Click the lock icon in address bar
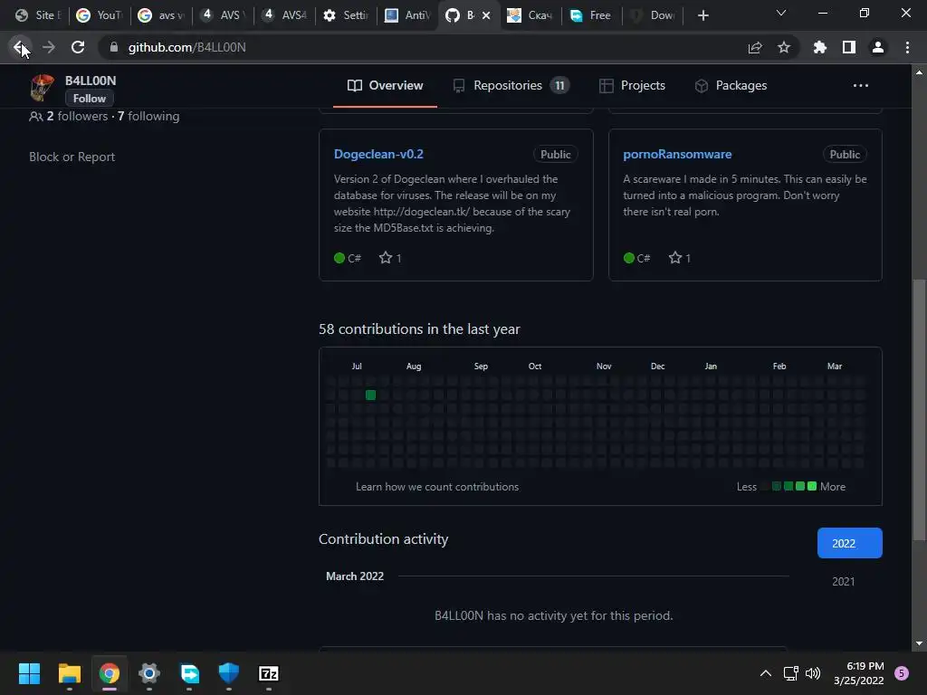 pyautogui.click(x=114, y=47)
